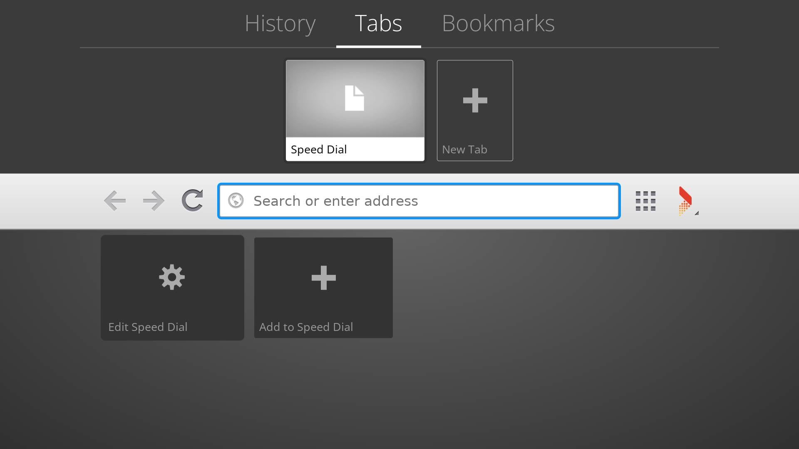This screenshot has width=799, height=449.
Task: Click the plus icon inside the New Tab tile
Action: [x=474, y=100]
